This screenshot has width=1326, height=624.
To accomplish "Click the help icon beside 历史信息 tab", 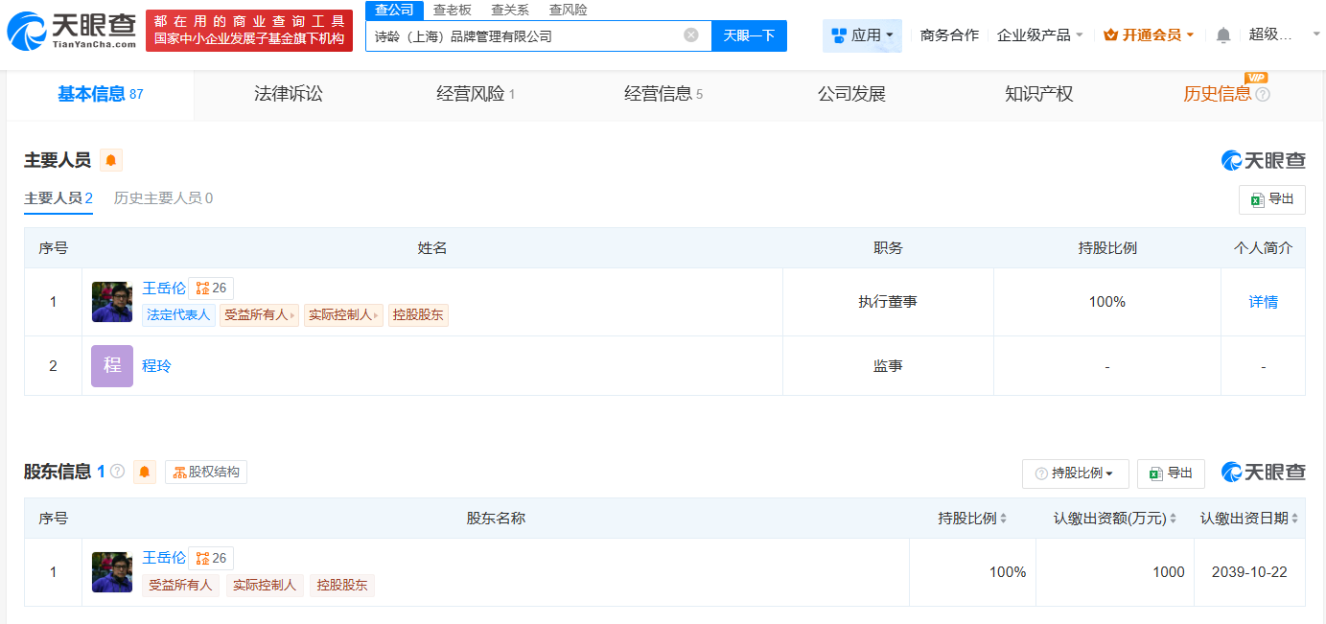I will click(x=1263, y=95).
